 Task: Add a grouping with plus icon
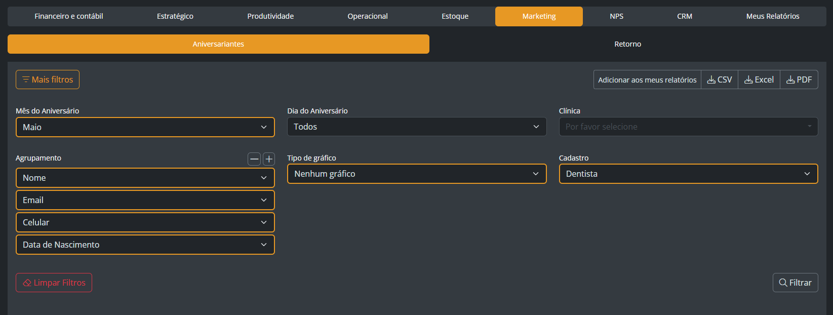(x=269, y=159)
